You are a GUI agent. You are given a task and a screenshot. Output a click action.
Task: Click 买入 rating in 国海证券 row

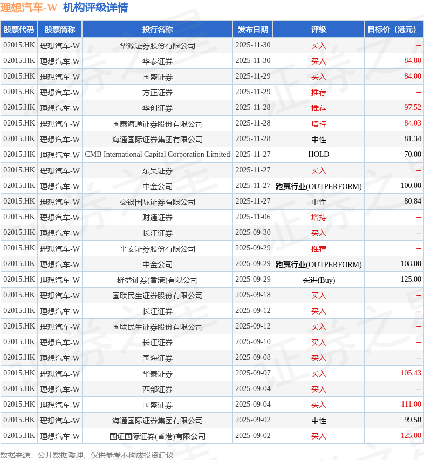pos(318,358)
